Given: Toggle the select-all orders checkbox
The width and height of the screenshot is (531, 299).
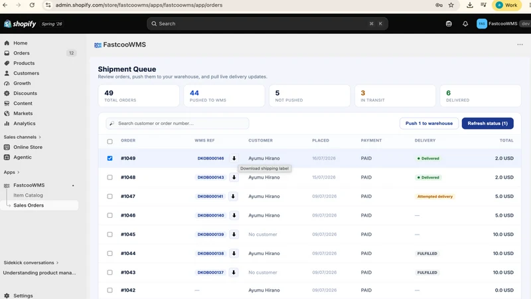Looking at the screenshot, I should click(x=110, y=142).
